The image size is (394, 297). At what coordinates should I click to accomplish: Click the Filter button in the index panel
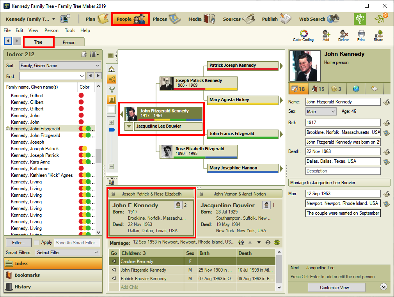click(x=18, y=243)
